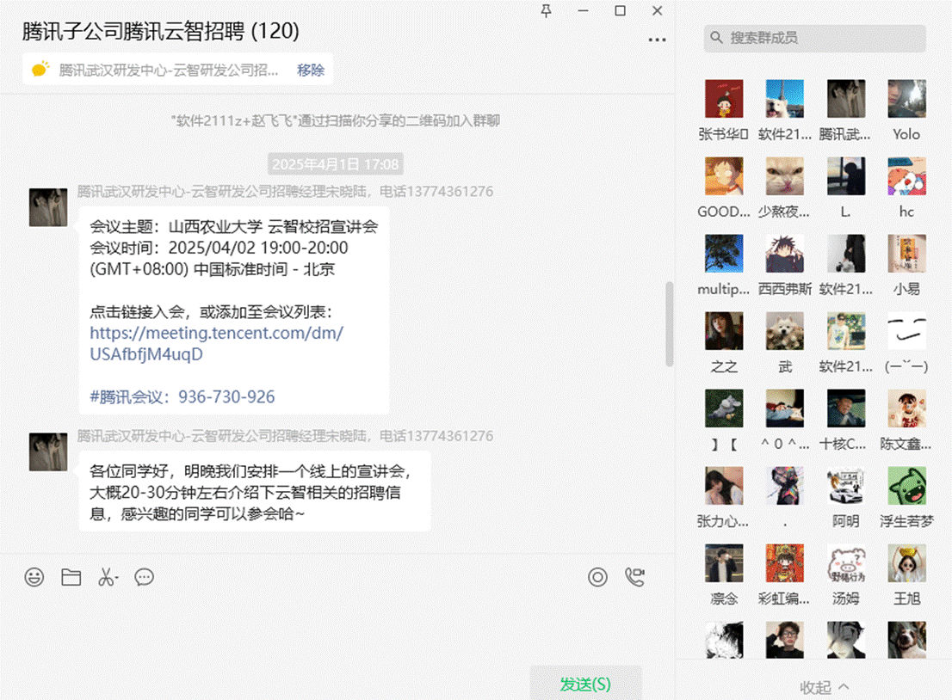
Task: Click the chat scrollbar thumb
Action: (669, 324)
